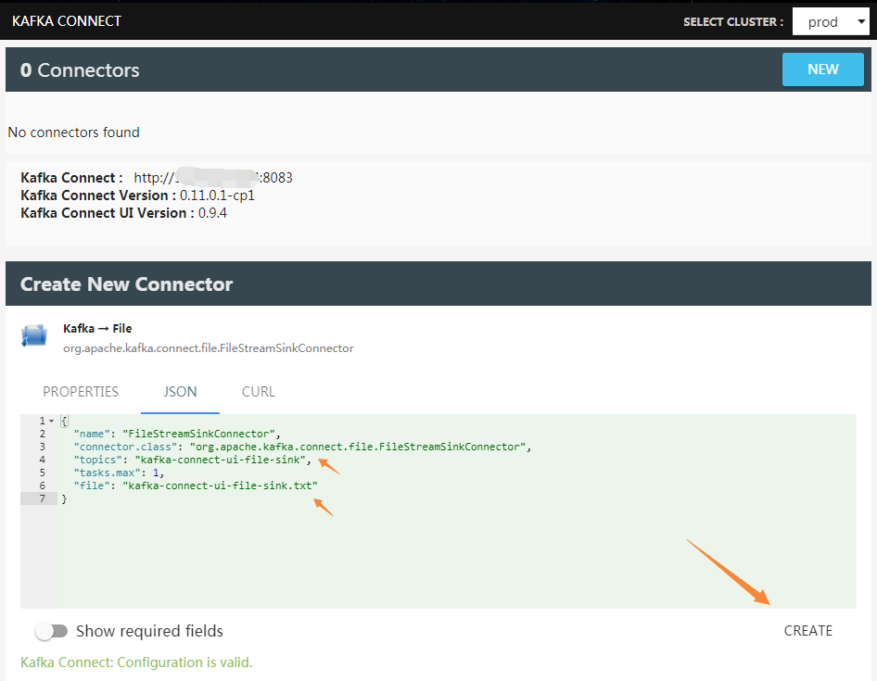
Task: Select line number 7 in the gutter
Action: 43,498
